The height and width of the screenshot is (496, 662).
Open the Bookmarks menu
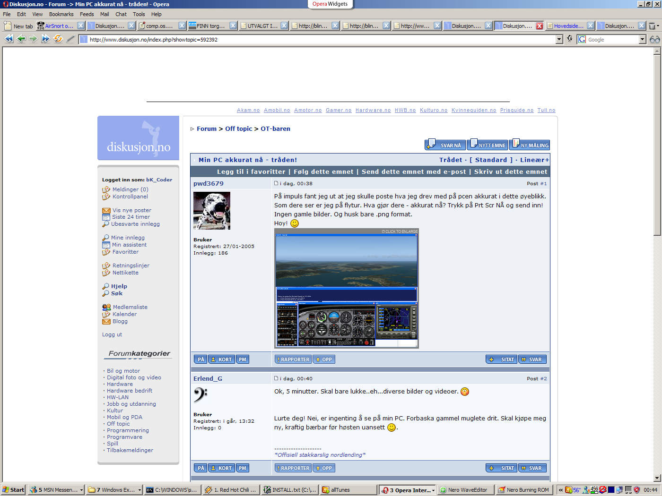pos(61,14)
